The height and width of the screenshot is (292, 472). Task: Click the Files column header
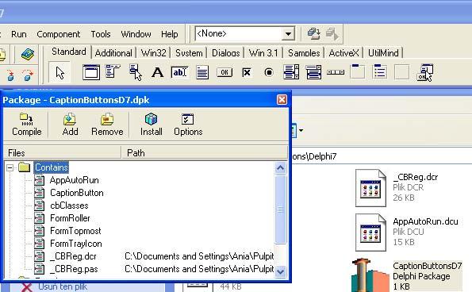(63, 152)
